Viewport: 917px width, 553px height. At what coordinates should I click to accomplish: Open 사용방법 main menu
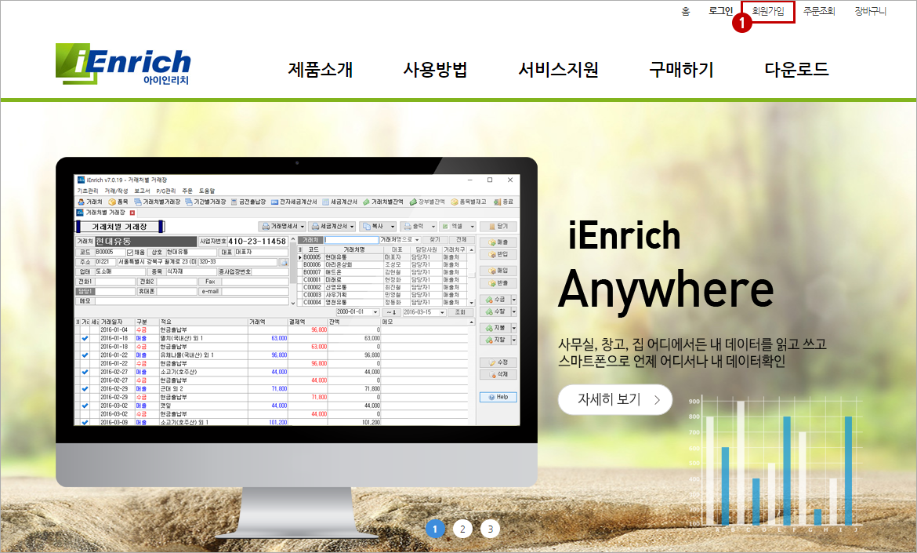coord(435,70)
